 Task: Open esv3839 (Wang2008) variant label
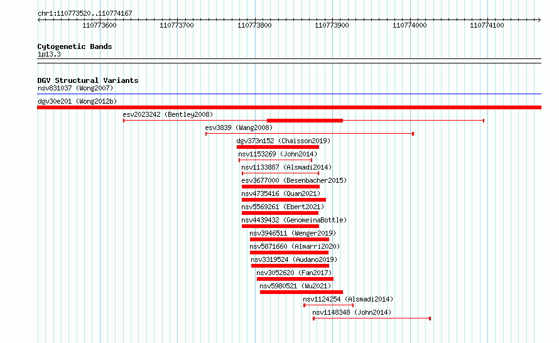pyautogui.click(x=239, y=128)
